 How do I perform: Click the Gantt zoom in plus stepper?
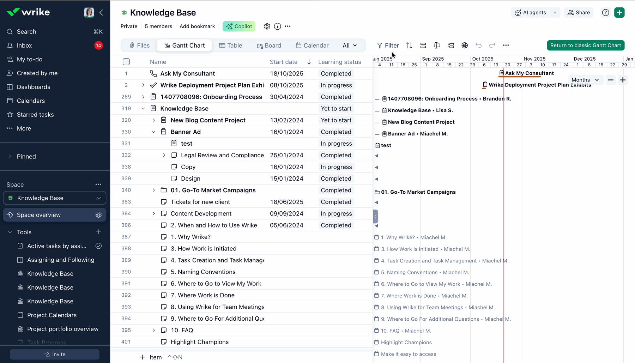point(623,80)
